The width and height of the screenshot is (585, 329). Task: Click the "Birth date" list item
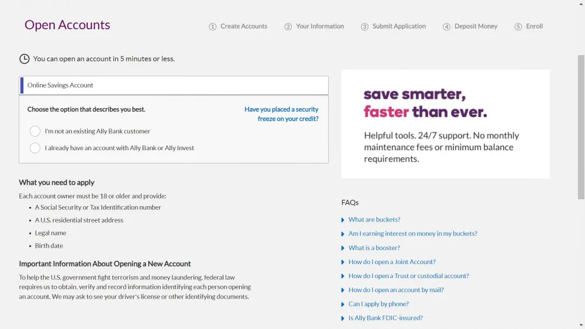[x=49, y=245]
